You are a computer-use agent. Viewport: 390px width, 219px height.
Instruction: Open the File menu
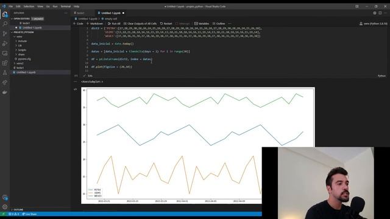click(11, 7)
